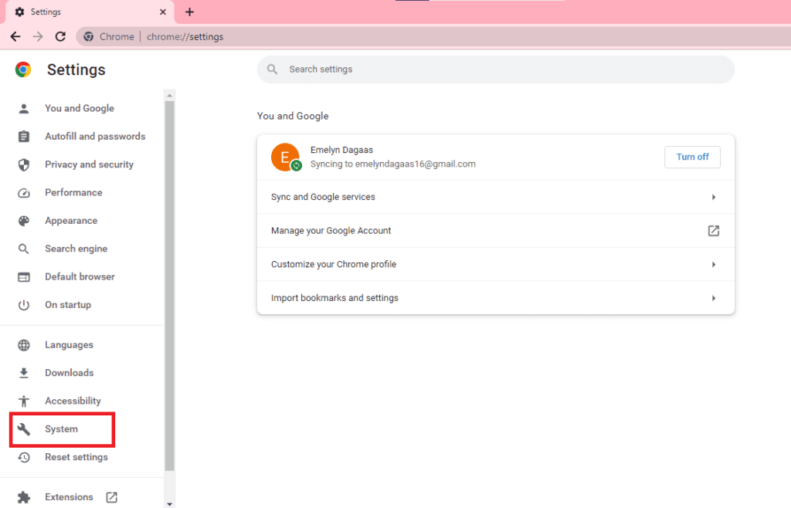Open Extensions link in sidebar

coord(69,497)
